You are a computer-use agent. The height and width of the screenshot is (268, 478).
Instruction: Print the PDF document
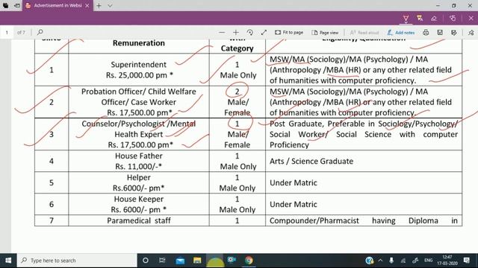click(x=426, y=33)
